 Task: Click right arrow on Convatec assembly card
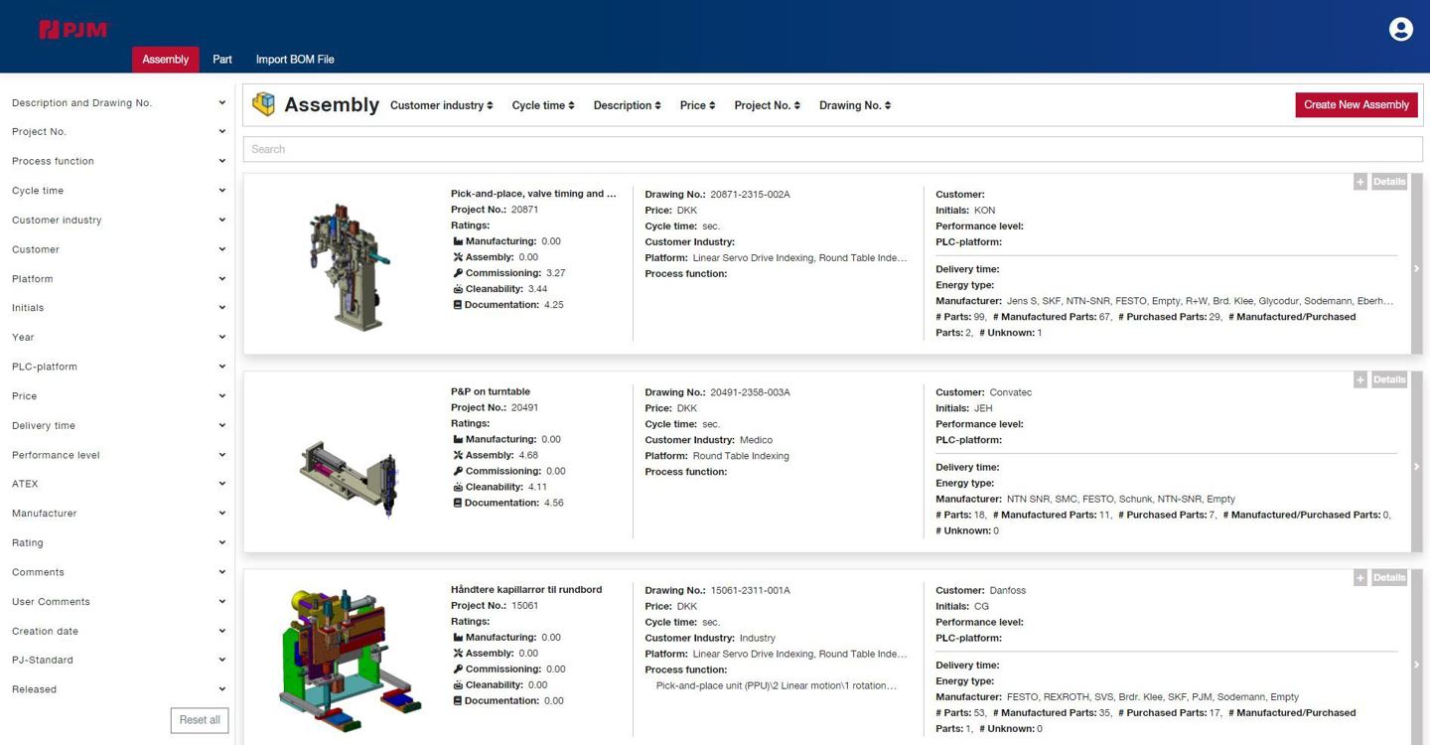click(1416, 466)
